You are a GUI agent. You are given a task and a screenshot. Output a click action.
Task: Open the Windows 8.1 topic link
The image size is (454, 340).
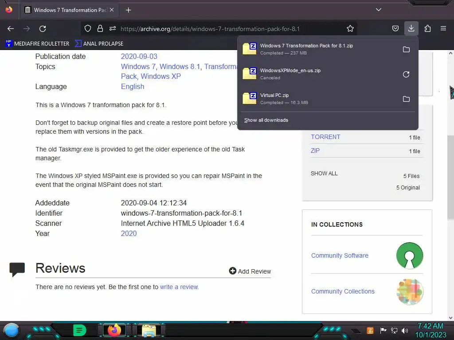pos(180,66)
